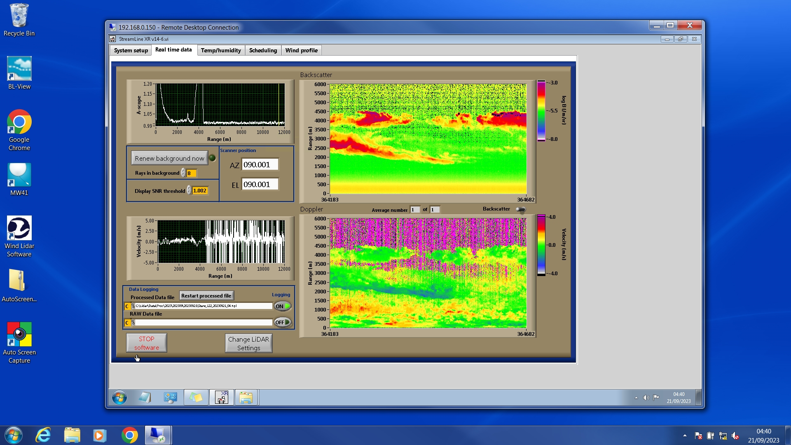This screenshot has height=445, width=791.
Task: Expand system tray hidden icons arrow
Action: [685, 436]
